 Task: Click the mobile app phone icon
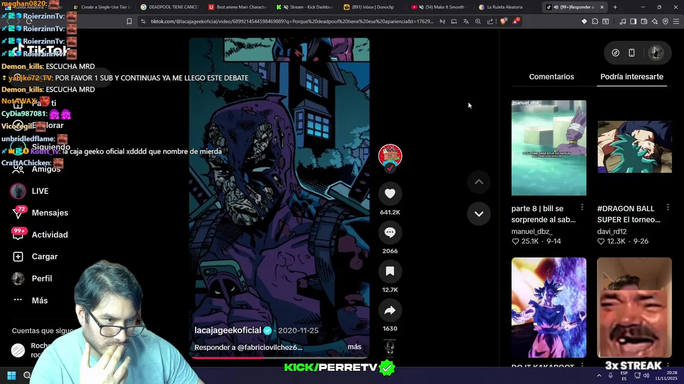[x=632, y=53]
